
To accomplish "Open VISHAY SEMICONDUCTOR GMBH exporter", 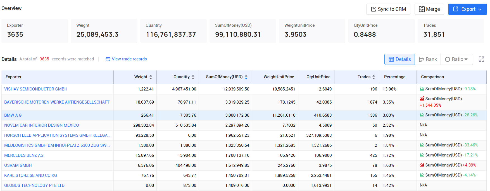I will (36, 89).
